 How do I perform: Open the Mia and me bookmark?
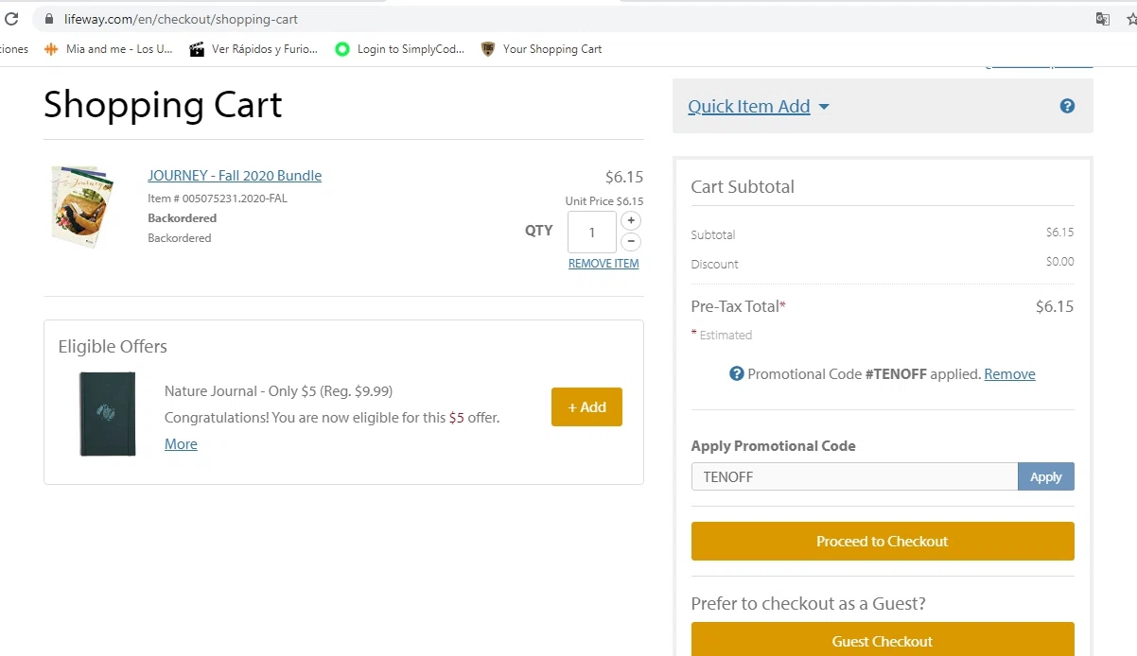pos(108,49)
